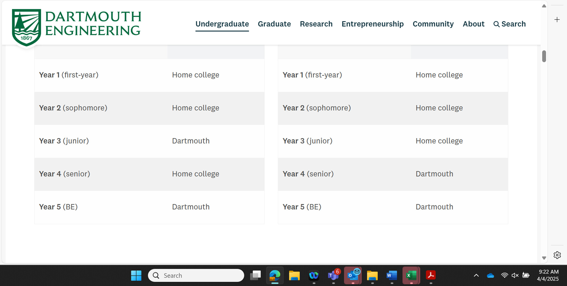Click the page scrollbar down arrow
The image size is (567, 286).
point(544,258)
